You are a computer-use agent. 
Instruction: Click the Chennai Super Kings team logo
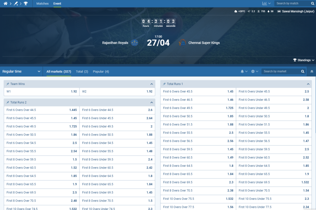(182, 43)
